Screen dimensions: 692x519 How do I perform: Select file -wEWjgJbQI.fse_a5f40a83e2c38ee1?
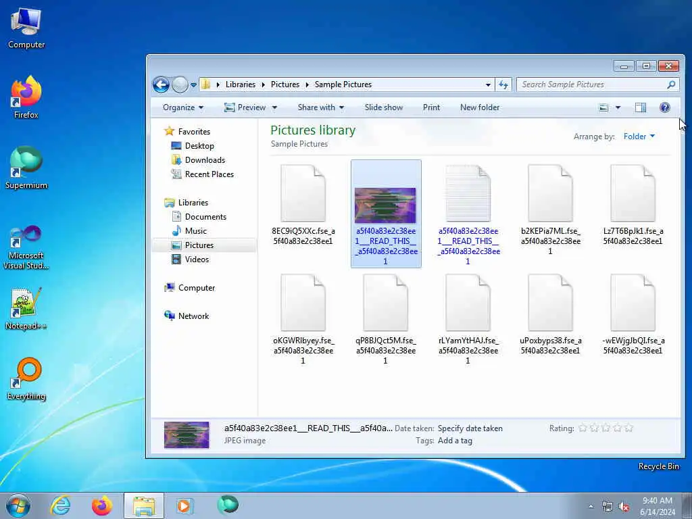point(633,314)
